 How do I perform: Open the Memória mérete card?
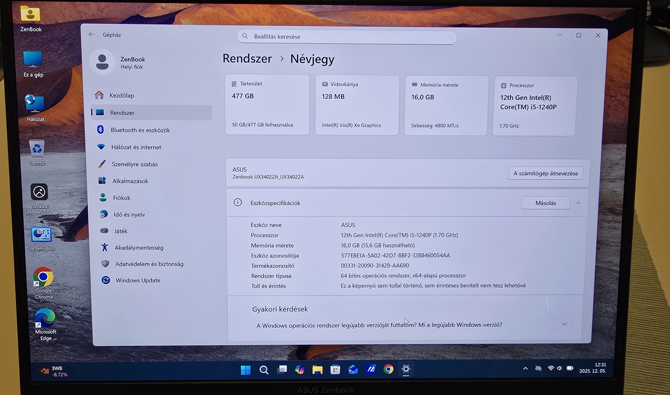pos(446,105)
